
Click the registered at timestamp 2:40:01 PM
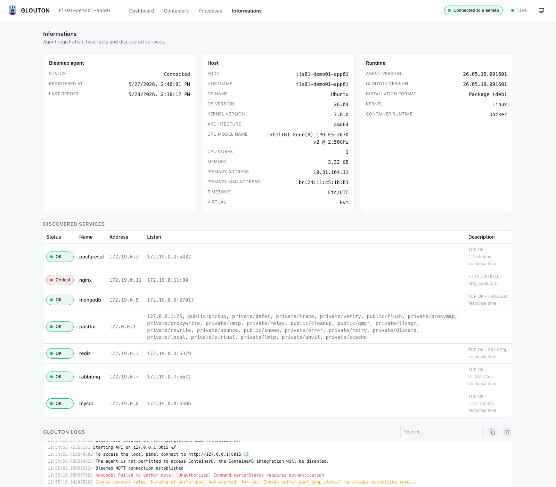(159, 84)
